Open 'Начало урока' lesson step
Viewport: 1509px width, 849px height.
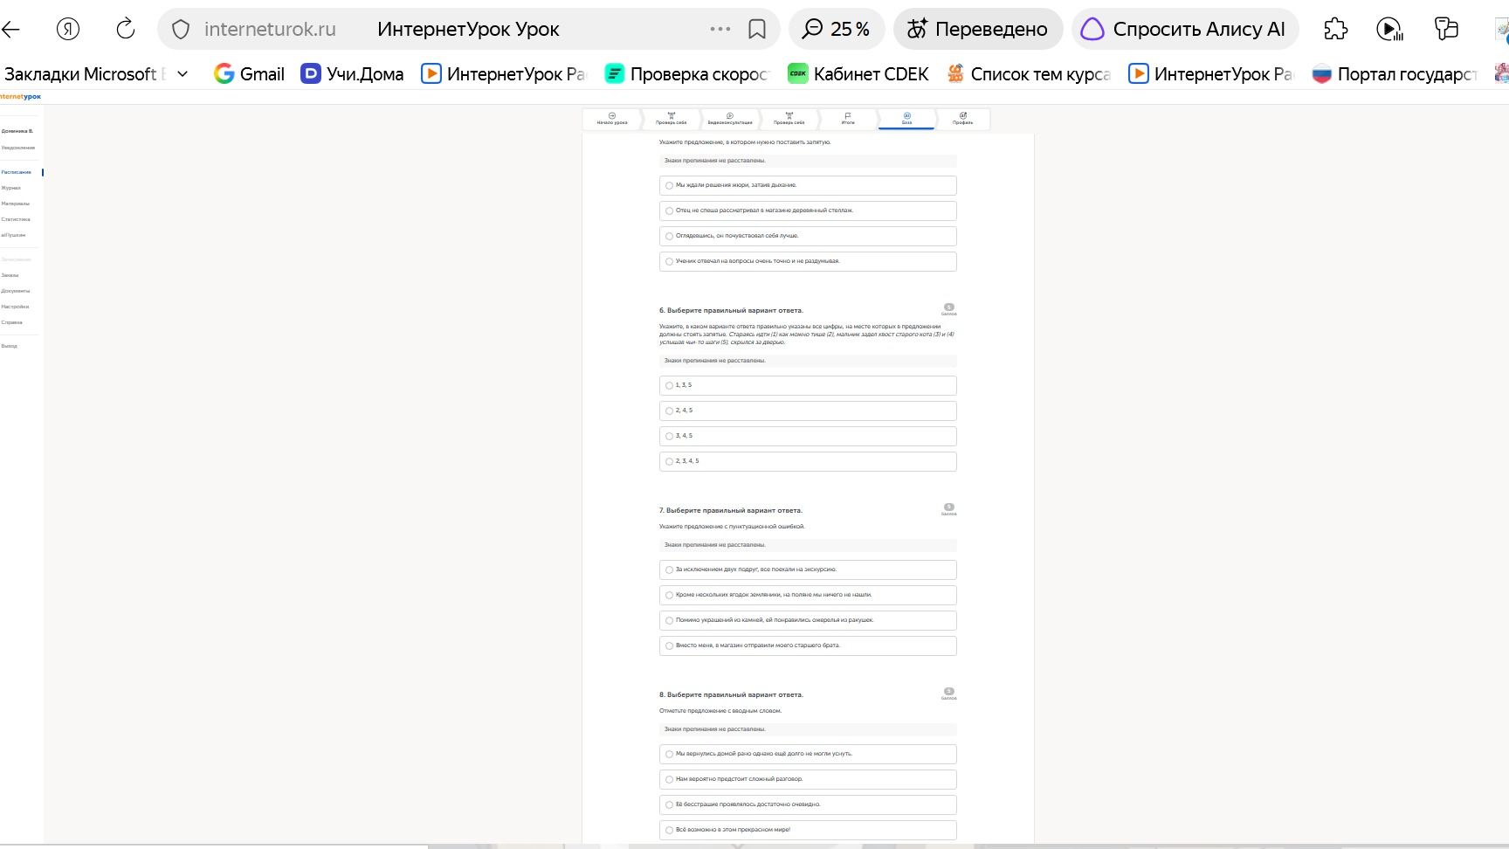pos(612,119)
